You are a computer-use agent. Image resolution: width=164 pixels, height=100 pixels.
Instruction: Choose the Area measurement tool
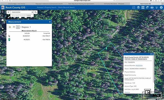(x=10, y=27)
